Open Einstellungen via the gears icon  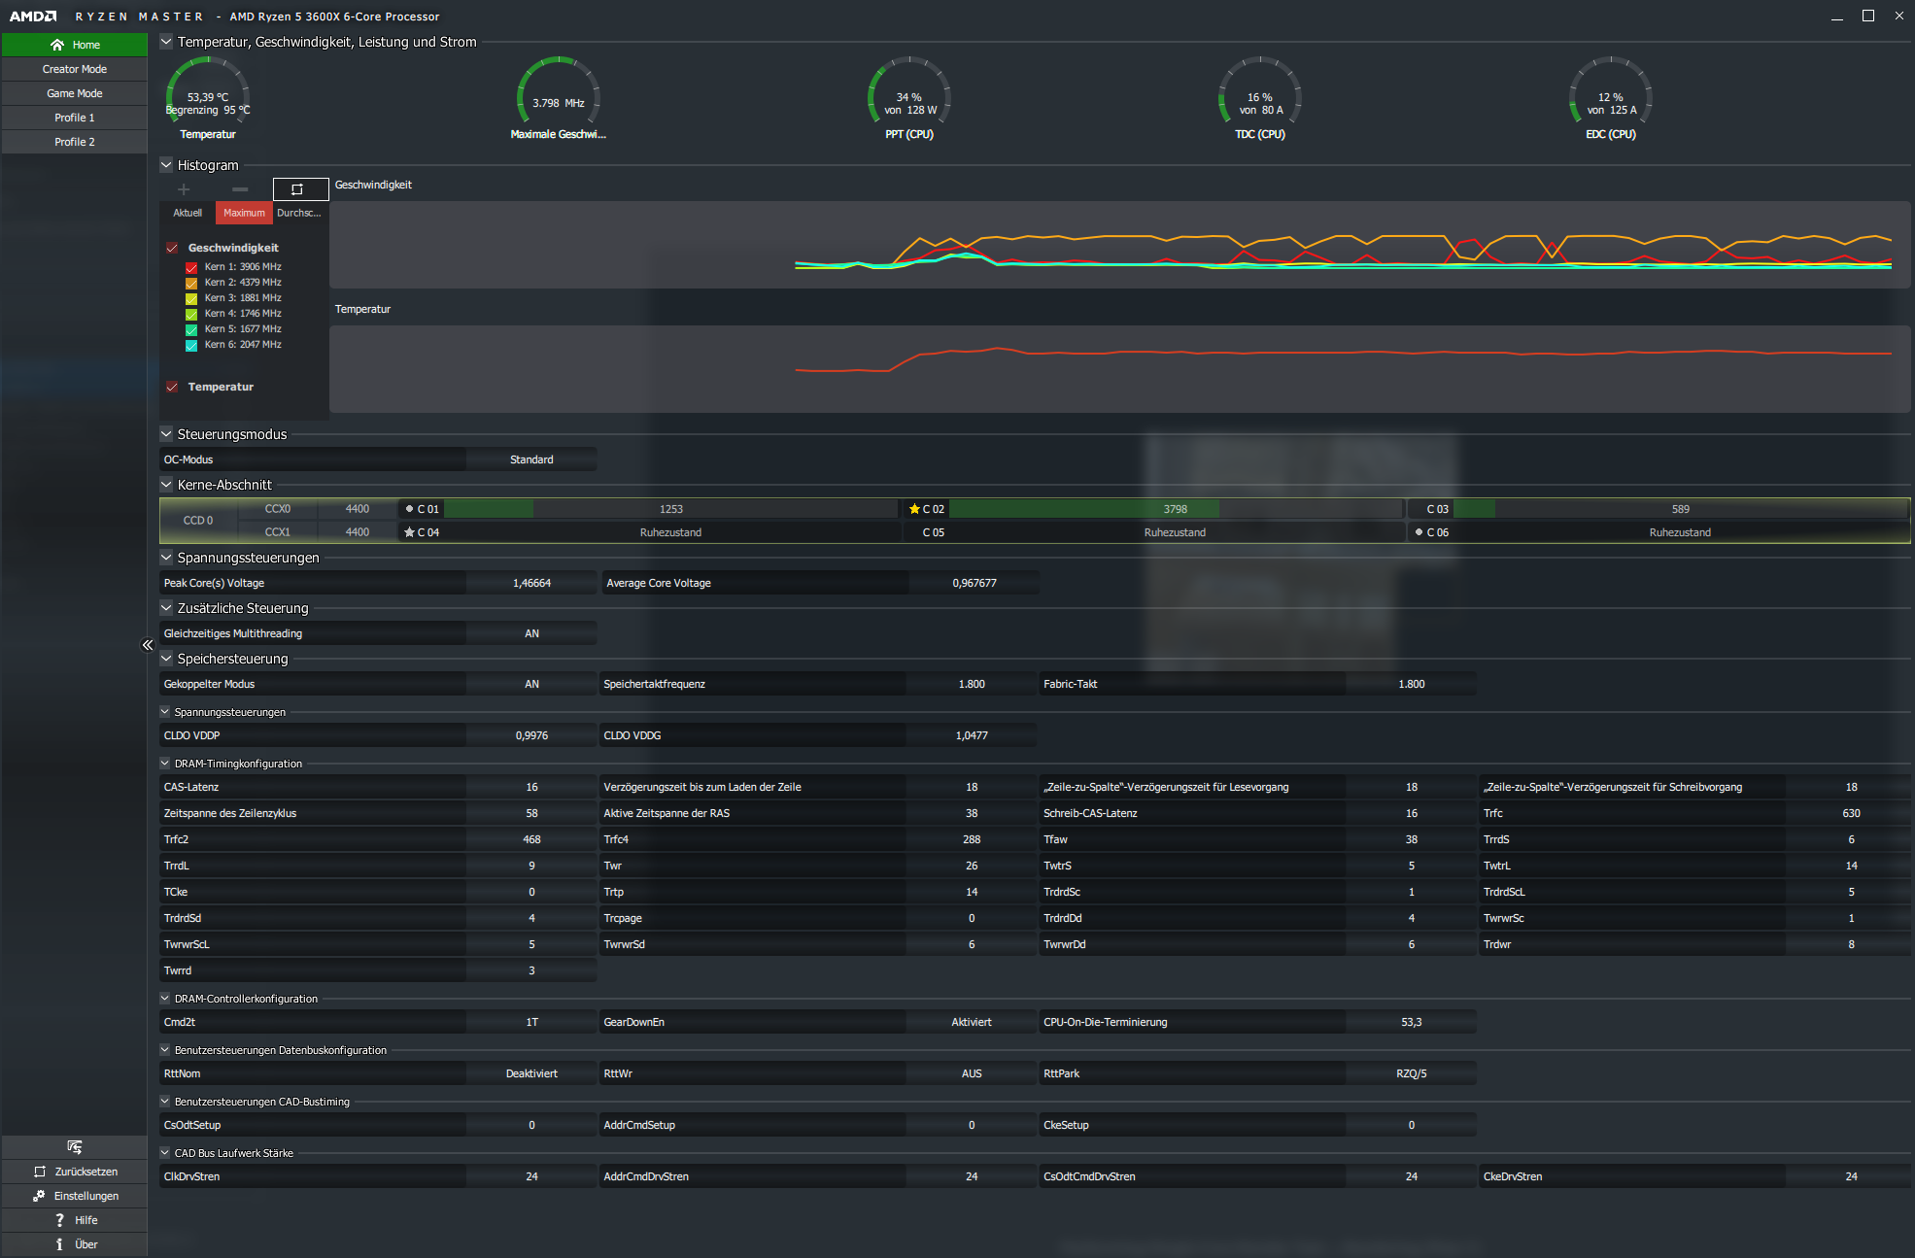(x=39, y=1196)
